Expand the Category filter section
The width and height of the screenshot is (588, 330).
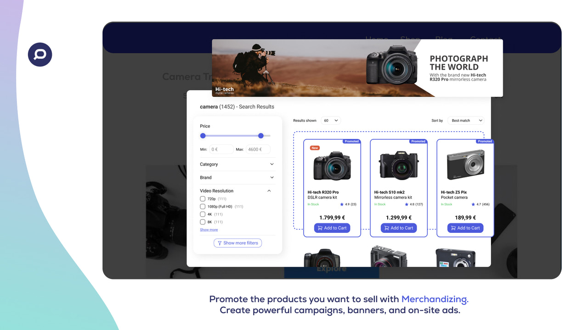[237, 164]
